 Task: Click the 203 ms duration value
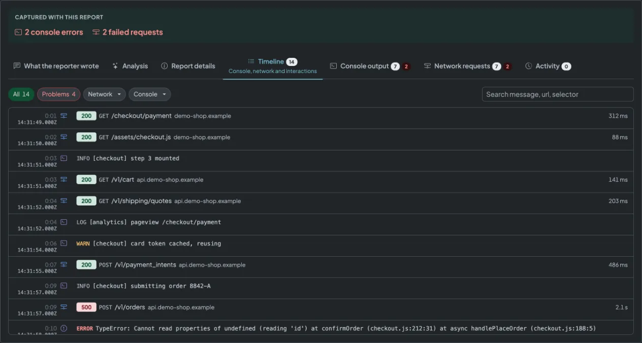pyautogui.click(x=618, y=201)
